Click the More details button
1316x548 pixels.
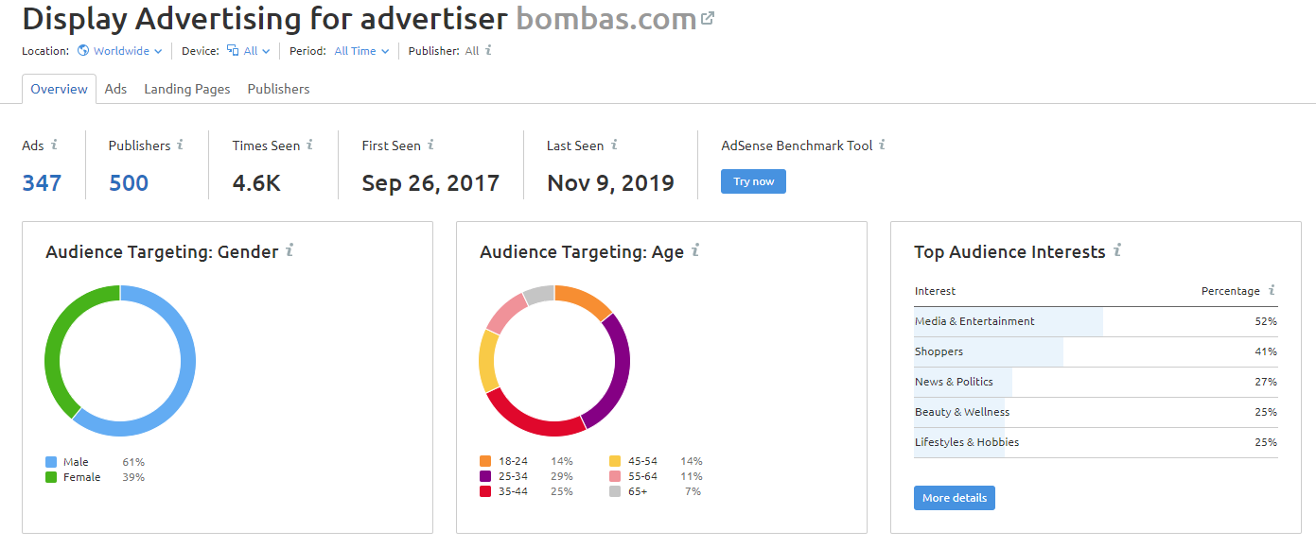pos(955,498)
